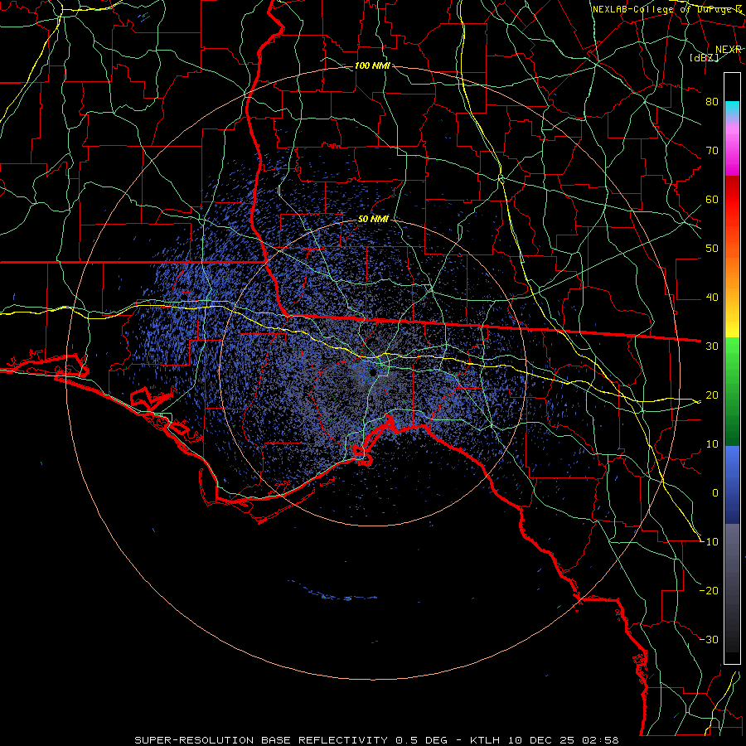Click the 20 dBZ scale label
Viewport: 746px width, 746px height.
click(712, 395)
